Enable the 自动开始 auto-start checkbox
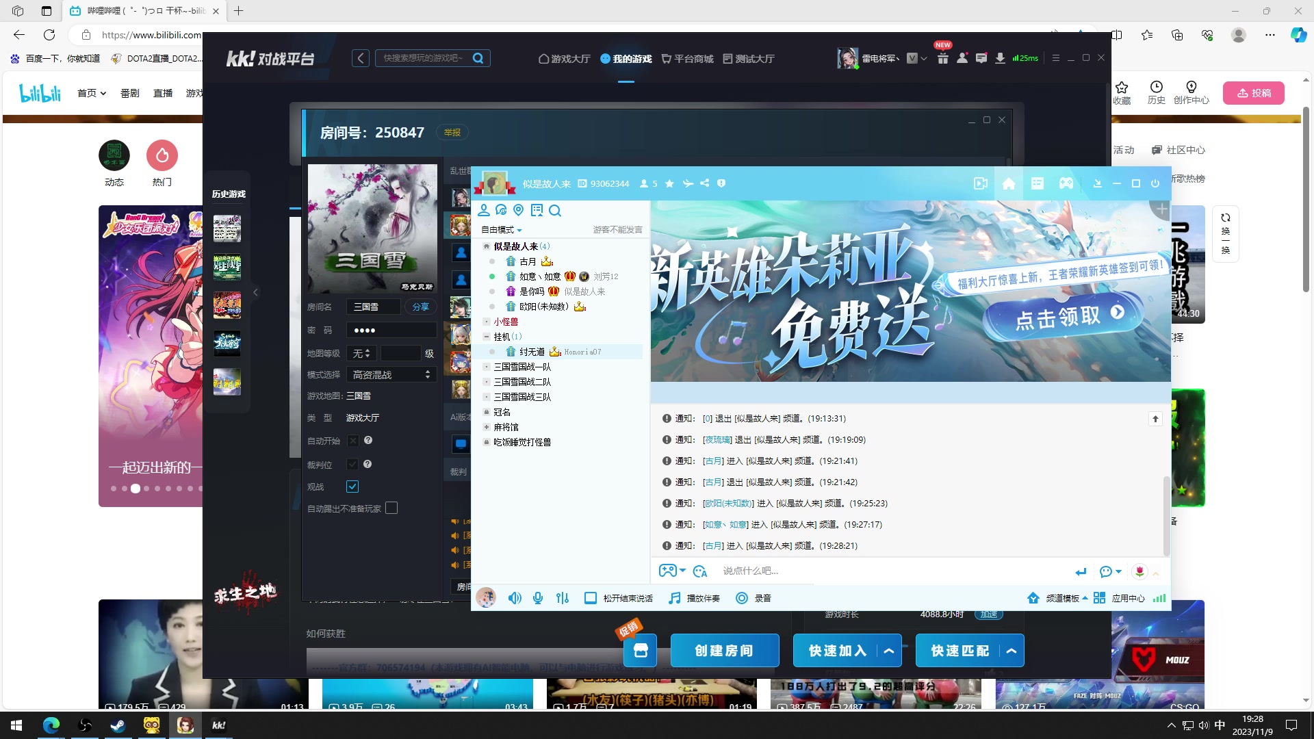This screenshot has height=739, width=1314. [352, 441]
